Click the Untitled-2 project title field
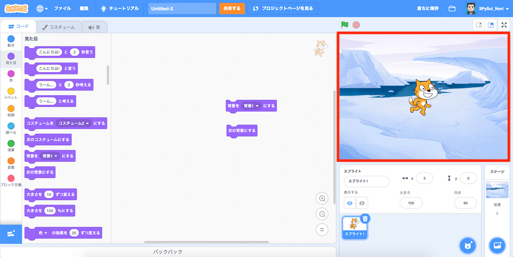The image size is (513, 257). (x=182, y=9)
